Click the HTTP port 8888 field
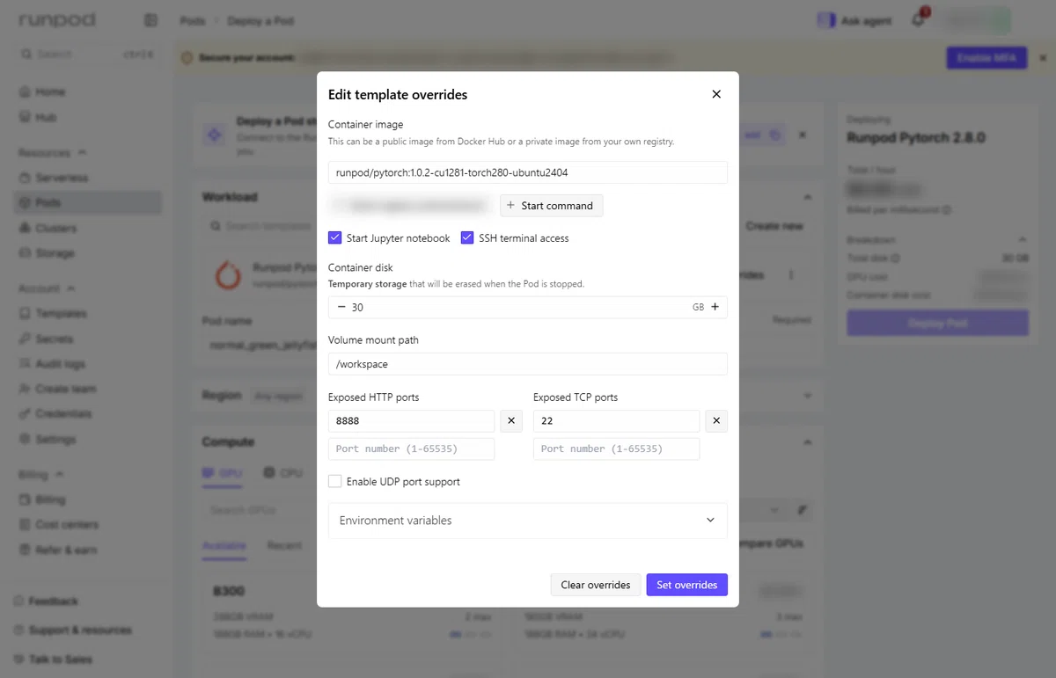Viewport: 1056px width, 678px height. (x=411, y=421)
